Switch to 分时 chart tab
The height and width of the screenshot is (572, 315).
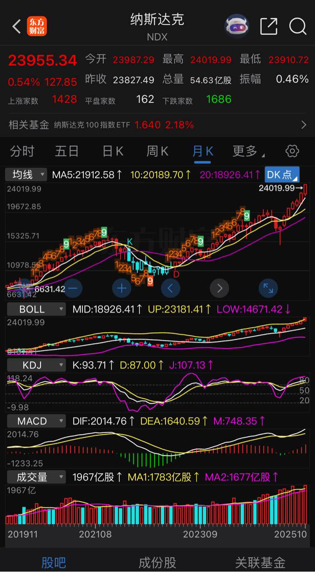click(22, 151)
